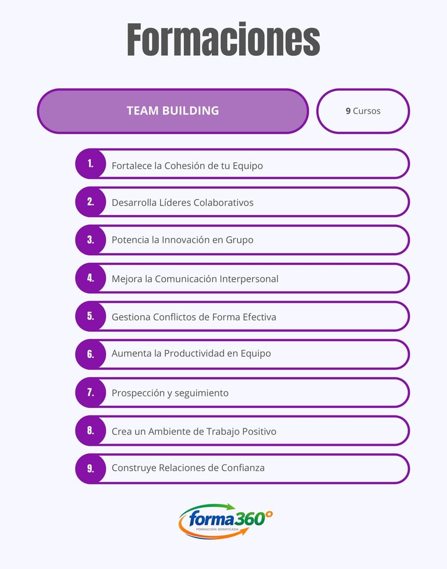447x569 pixels.
Task: Click the number 3 circle badge
Action: pyautogui.click(x=90, y=240)
